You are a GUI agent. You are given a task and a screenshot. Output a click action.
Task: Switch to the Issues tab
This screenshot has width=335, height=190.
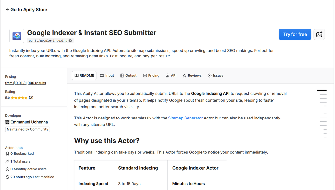(215, 75)
